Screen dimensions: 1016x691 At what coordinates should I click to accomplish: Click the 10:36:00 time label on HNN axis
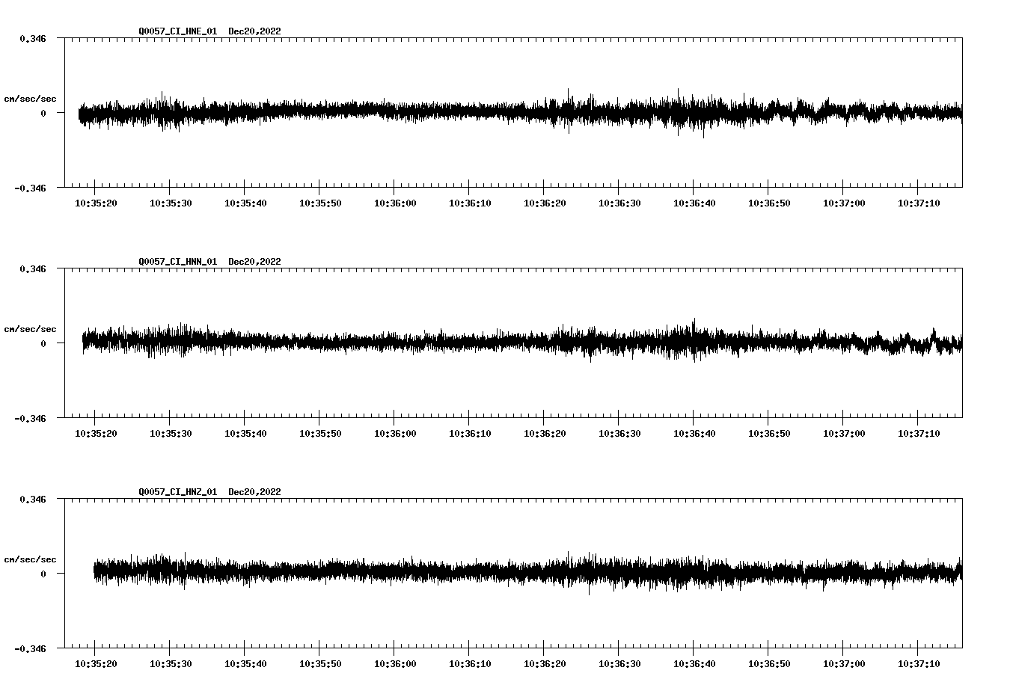click(395, 434)
